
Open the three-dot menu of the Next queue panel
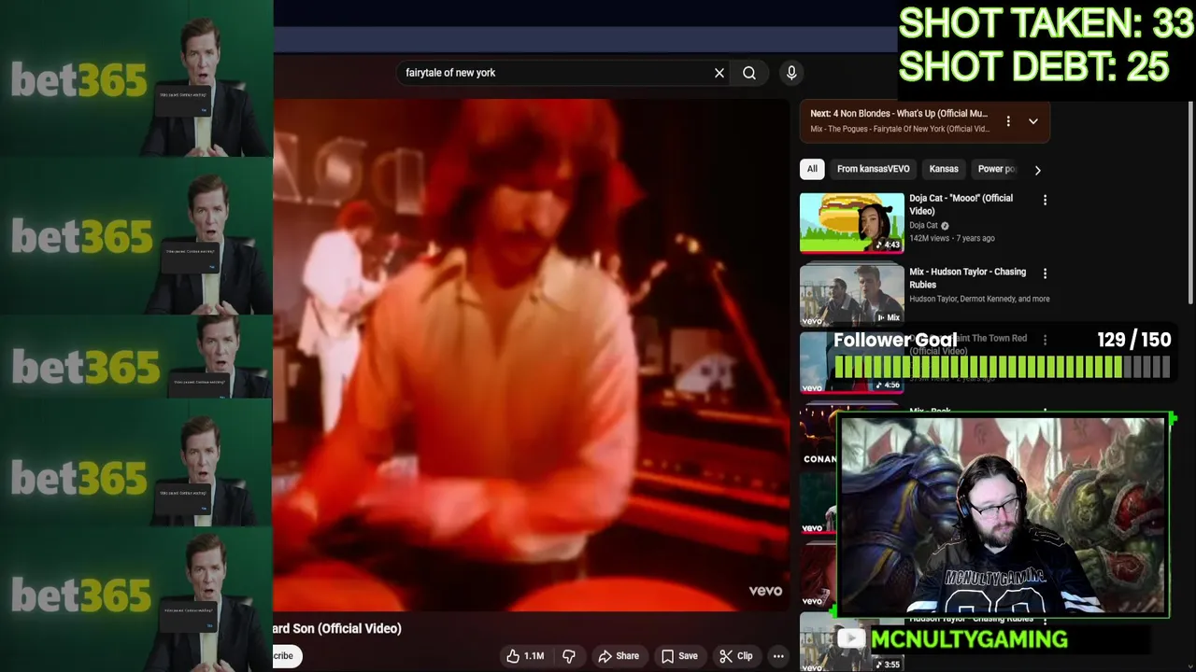click(1008, 121)
